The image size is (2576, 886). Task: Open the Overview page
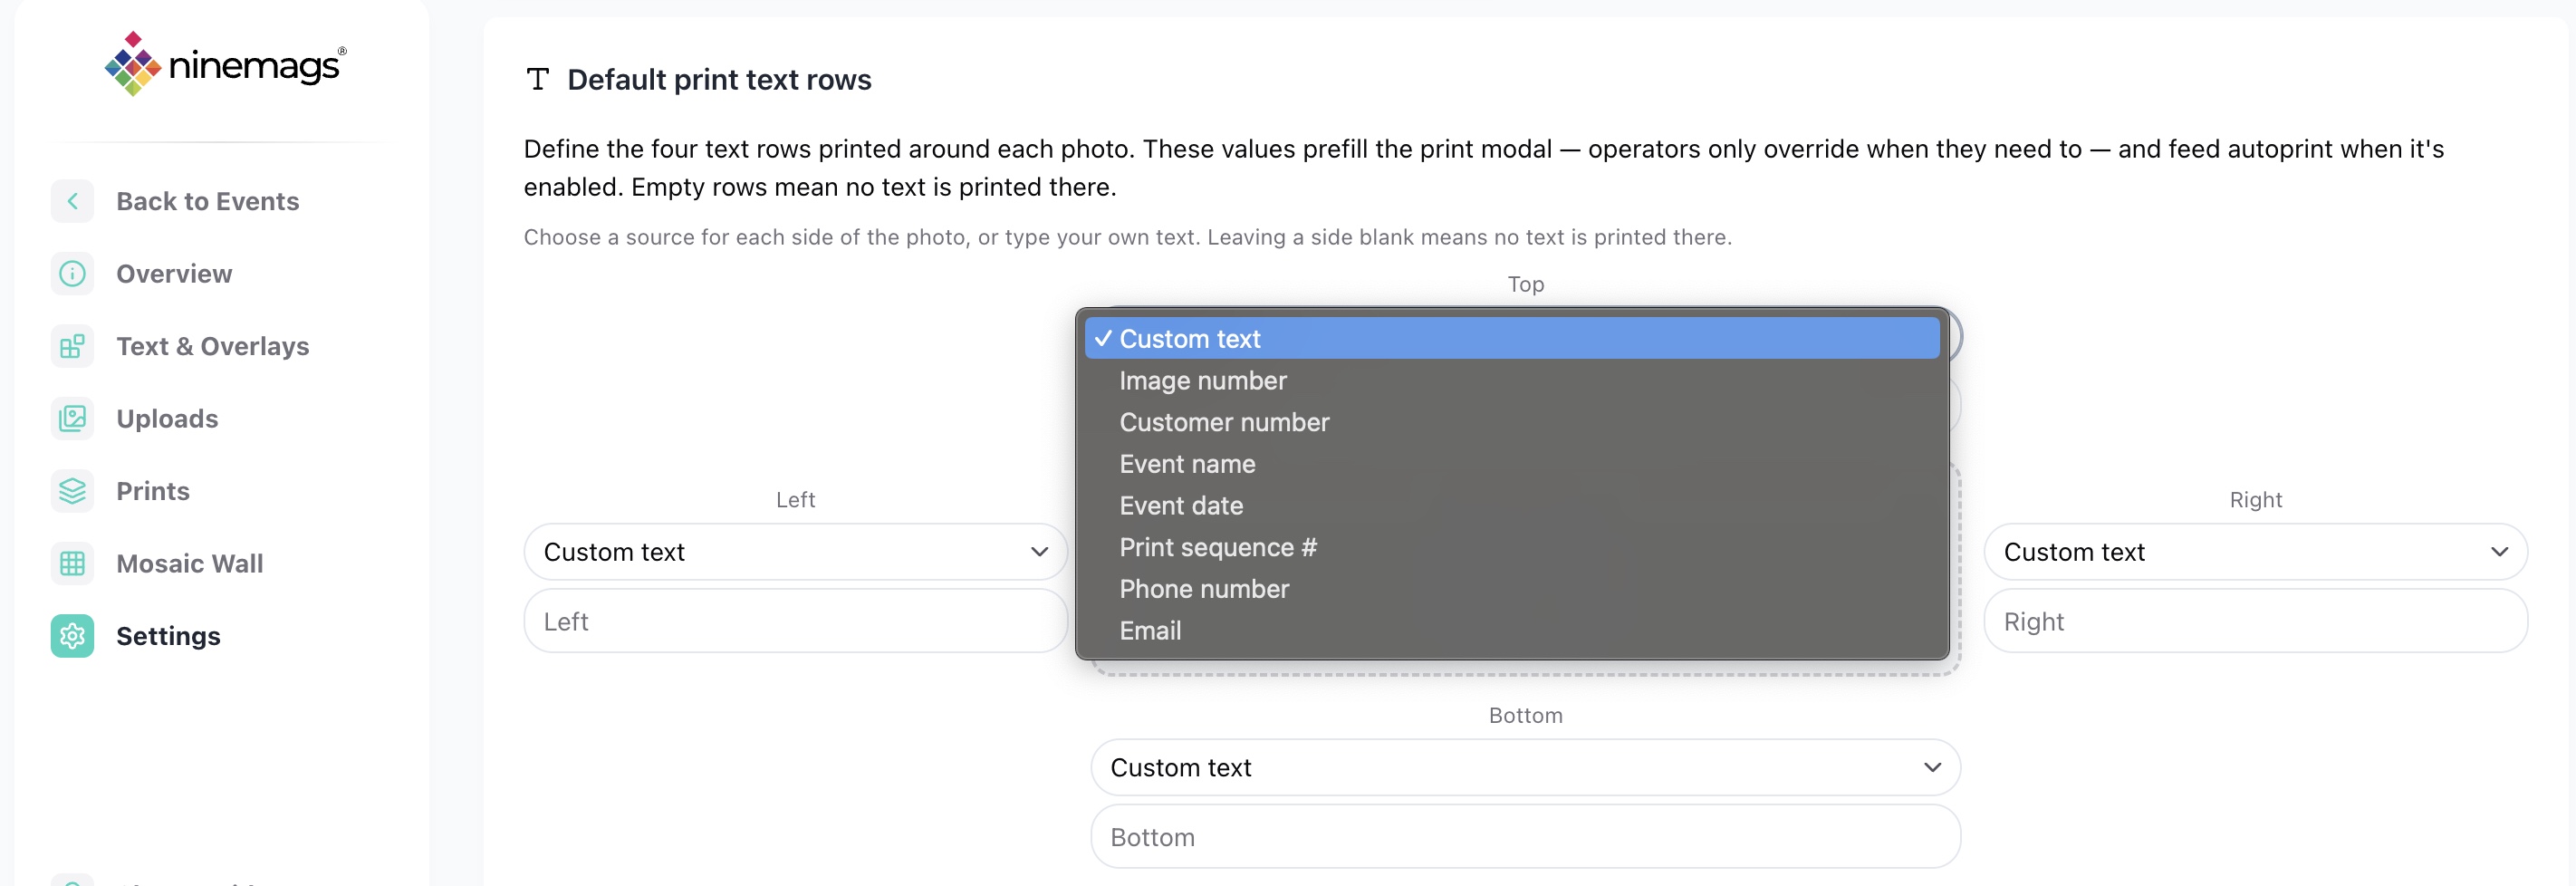(x=174, y=274)
